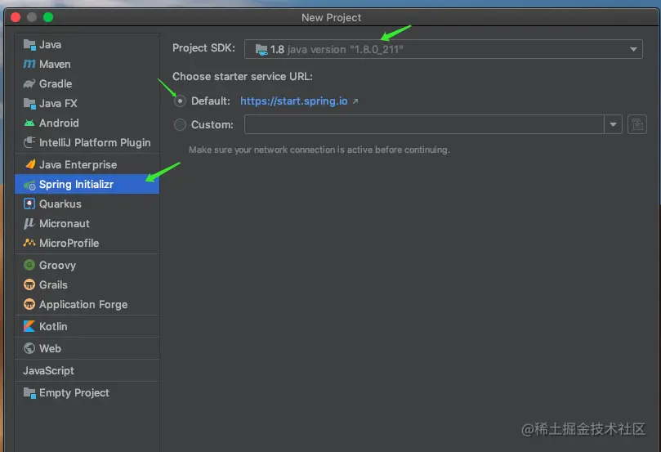Screen dimensions: 661x452
Task: Click the Android robot icon
Action: click(x=29, y=123)
